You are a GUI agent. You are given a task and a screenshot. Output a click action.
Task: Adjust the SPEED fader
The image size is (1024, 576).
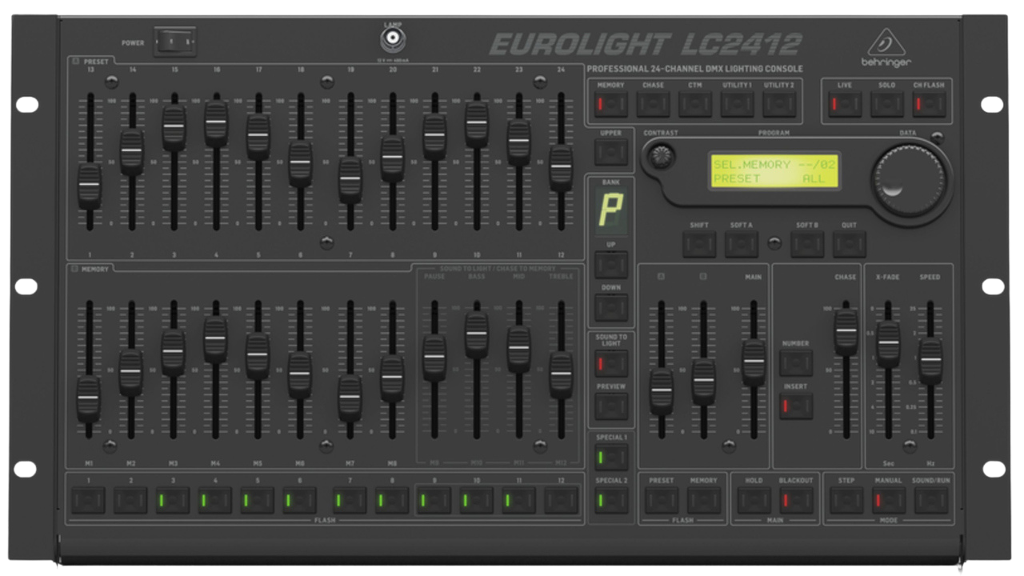[930, 361]
